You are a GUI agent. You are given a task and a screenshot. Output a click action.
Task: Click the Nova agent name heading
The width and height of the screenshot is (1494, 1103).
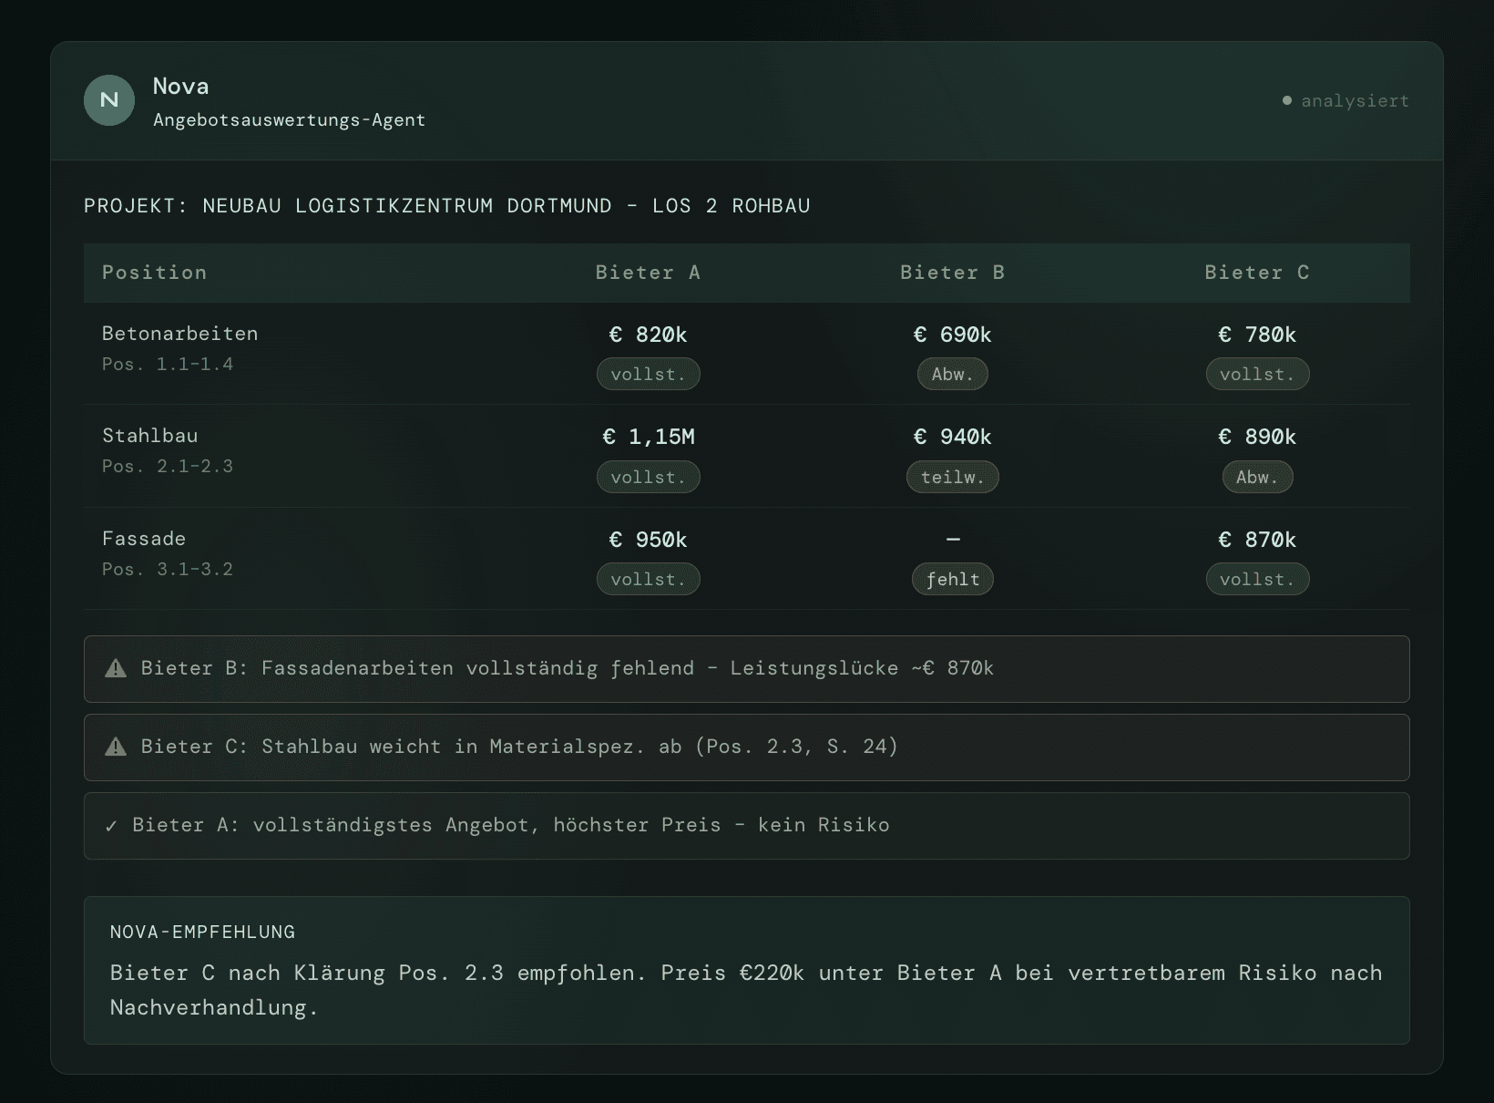coord(181,87)
